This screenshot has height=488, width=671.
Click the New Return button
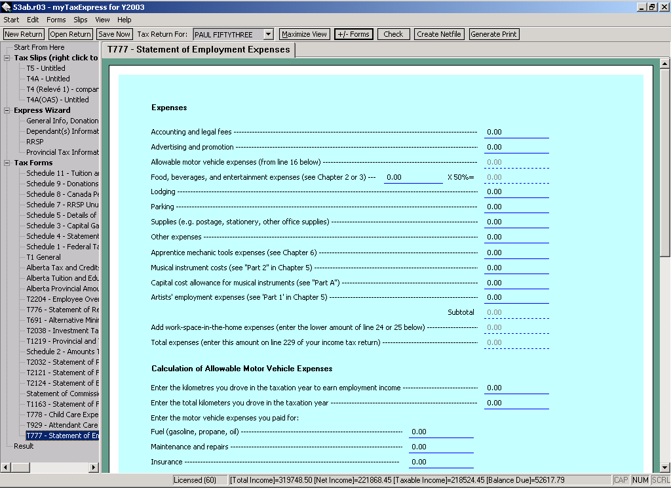[x=24, y=34]
